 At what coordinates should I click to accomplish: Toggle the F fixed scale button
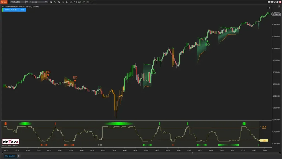click(x=279, y=6)
